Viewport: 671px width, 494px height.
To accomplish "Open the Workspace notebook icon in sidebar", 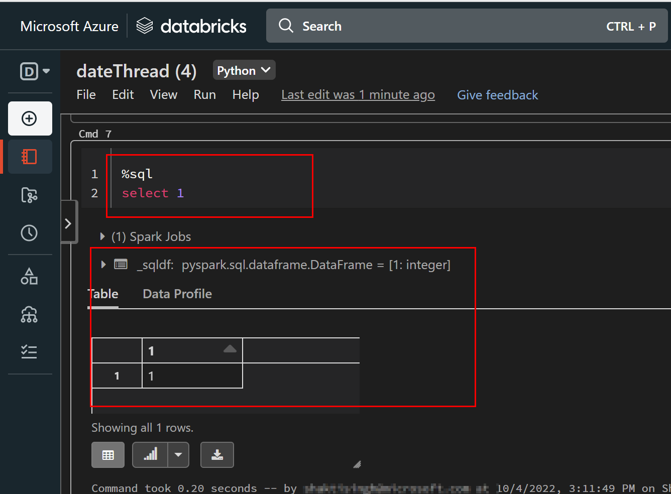I will [30, 157].
